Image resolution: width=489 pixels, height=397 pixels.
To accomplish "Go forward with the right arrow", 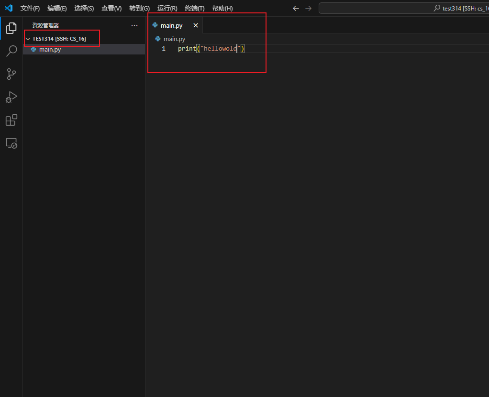I will 309,9.
